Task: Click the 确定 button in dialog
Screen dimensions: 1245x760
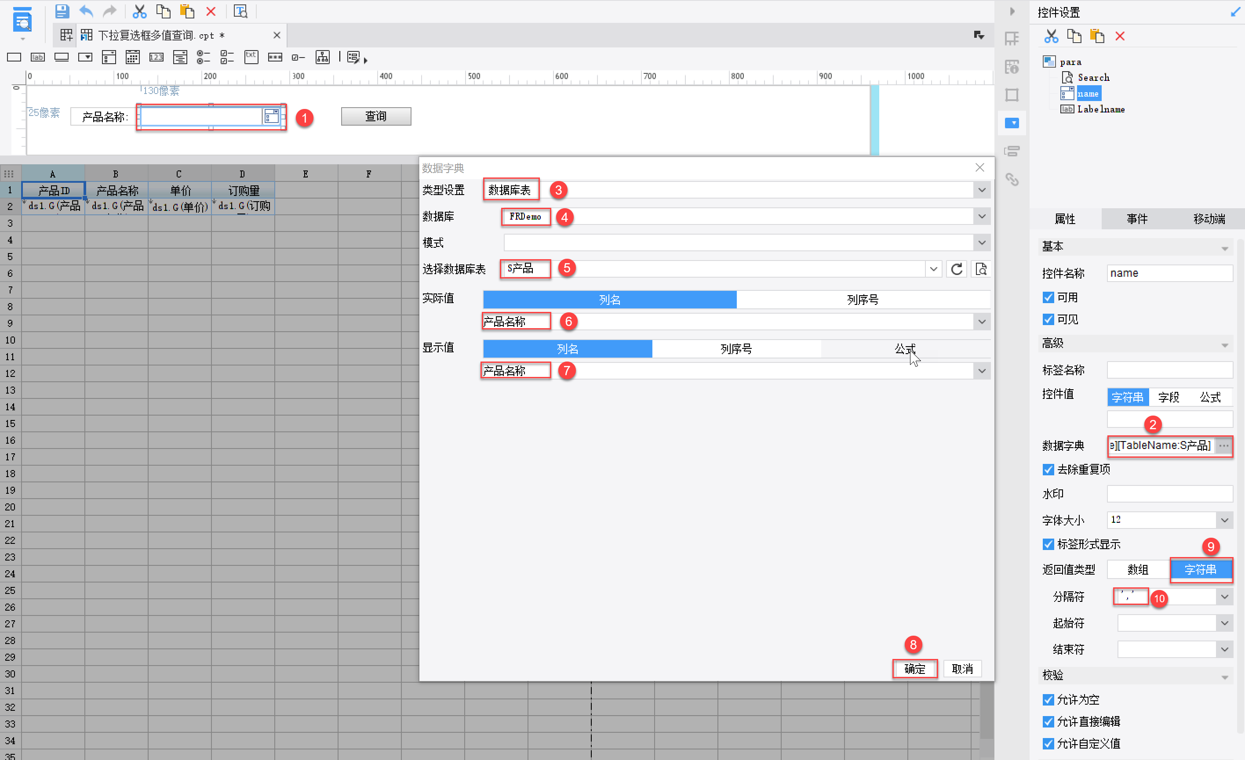Action: (914, 669)
